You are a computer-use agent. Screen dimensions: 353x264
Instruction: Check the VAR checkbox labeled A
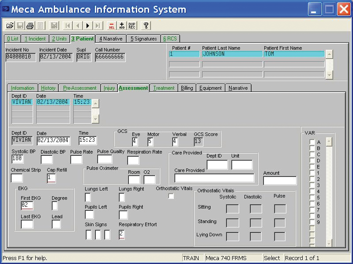(312, 143)
